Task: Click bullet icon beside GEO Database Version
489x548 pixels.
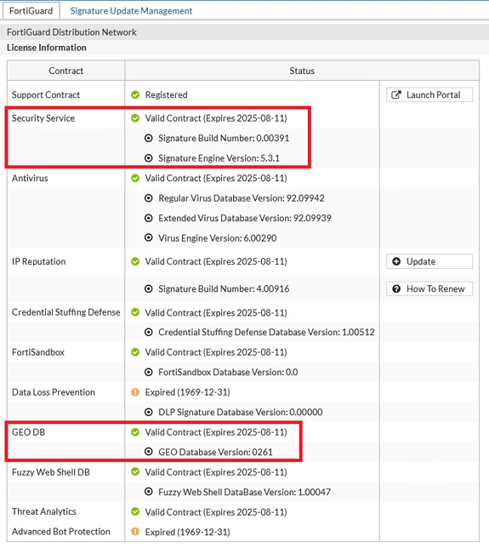Action: [149, 452]
